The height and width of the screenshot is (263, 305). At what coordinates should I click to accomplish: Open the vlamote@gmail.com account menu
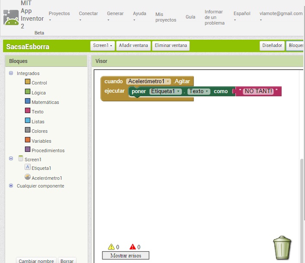click(281, 16)
